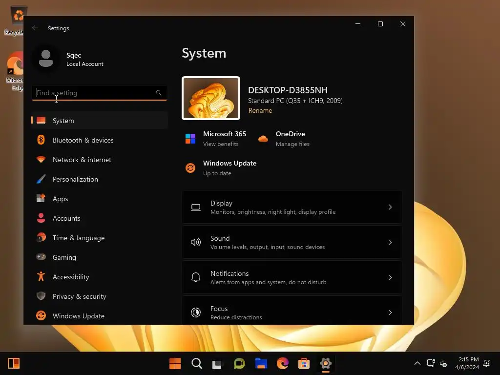Open taskbar Search
500x375 pixels.
197,363
